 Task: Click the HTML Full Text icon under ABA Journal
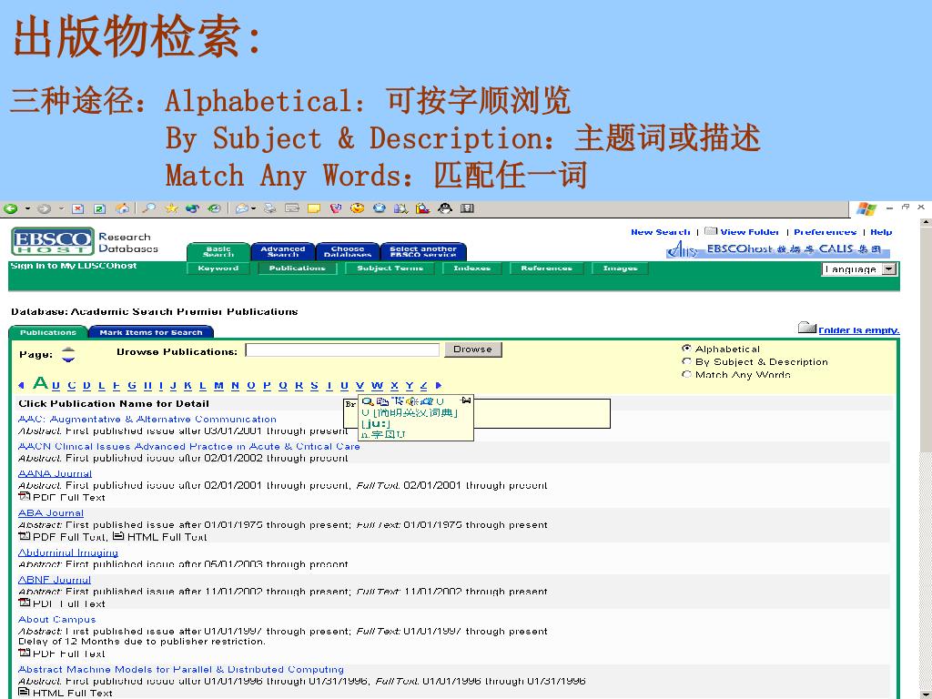(x=118, y=536)
